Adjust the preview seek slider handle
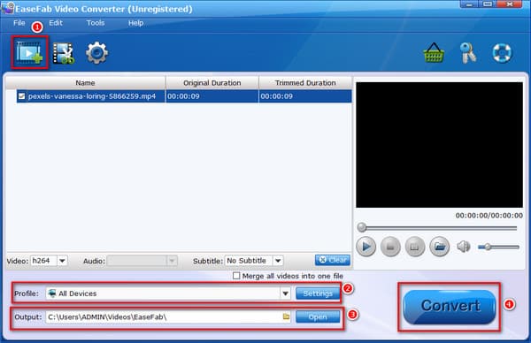The height and width of the screenshot is (343, 531). point(362,227)
